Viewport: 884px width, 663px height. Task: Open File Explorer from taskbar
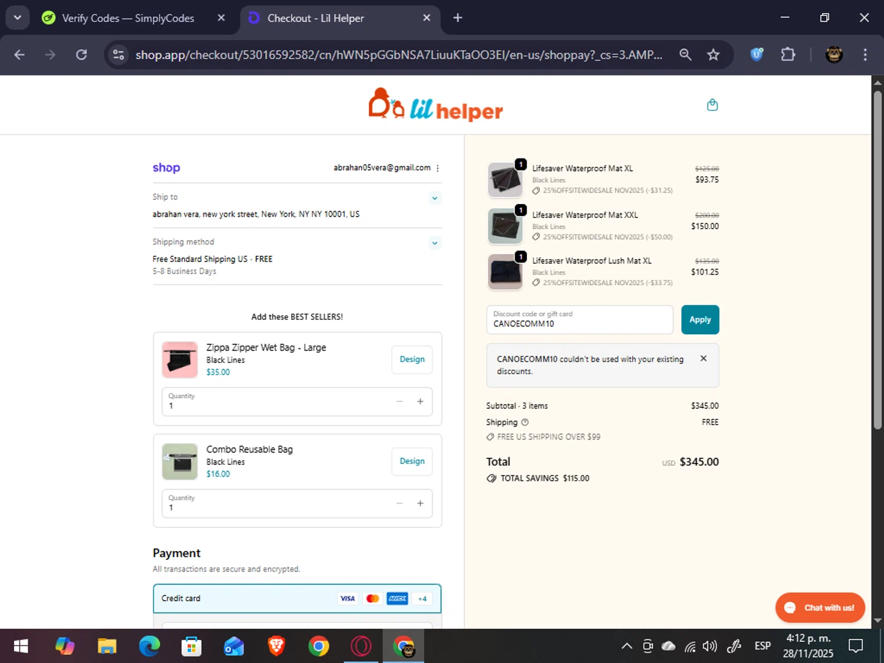[x=107, y=646]
